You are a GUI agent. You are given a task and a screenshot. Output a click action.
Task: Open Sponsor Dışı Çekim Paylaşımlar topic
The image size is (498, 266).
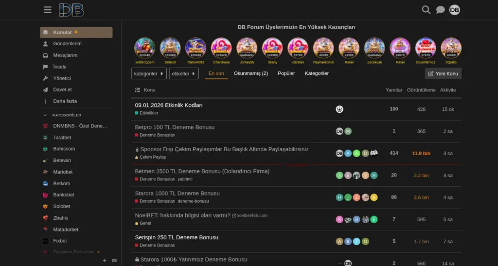224,149
